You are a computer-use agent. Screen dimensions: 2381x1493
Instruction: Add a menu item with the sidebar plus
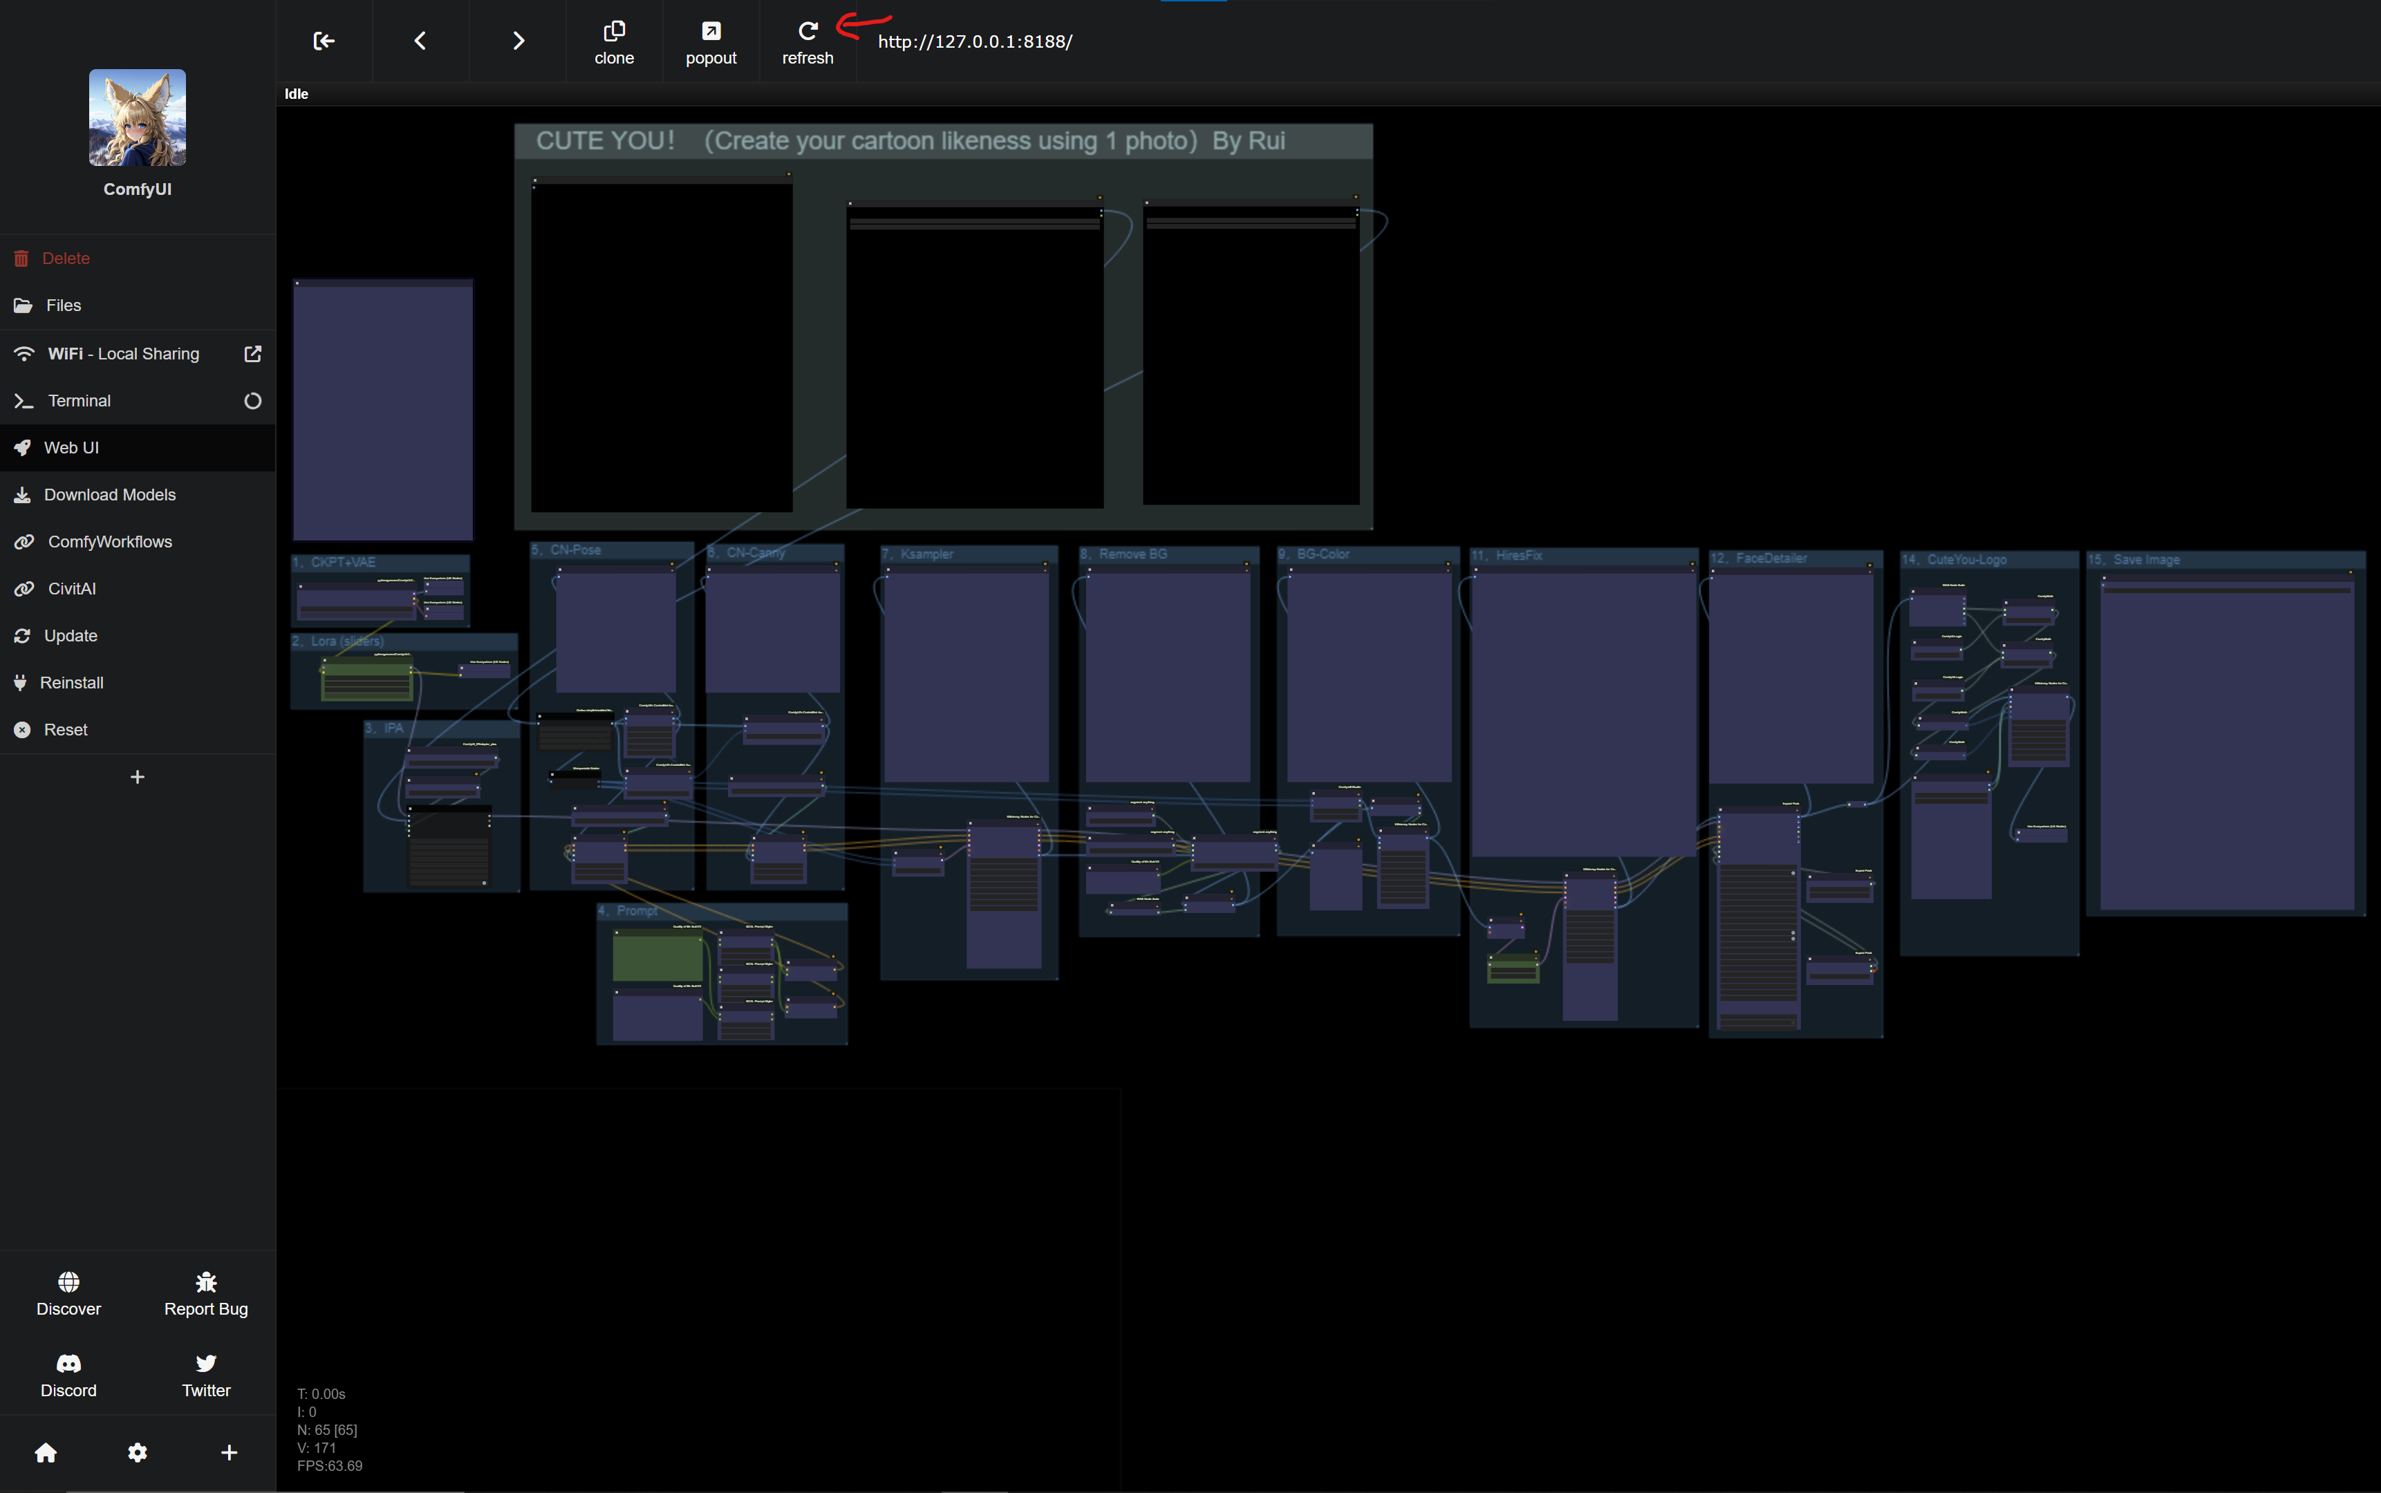(138, 777)
